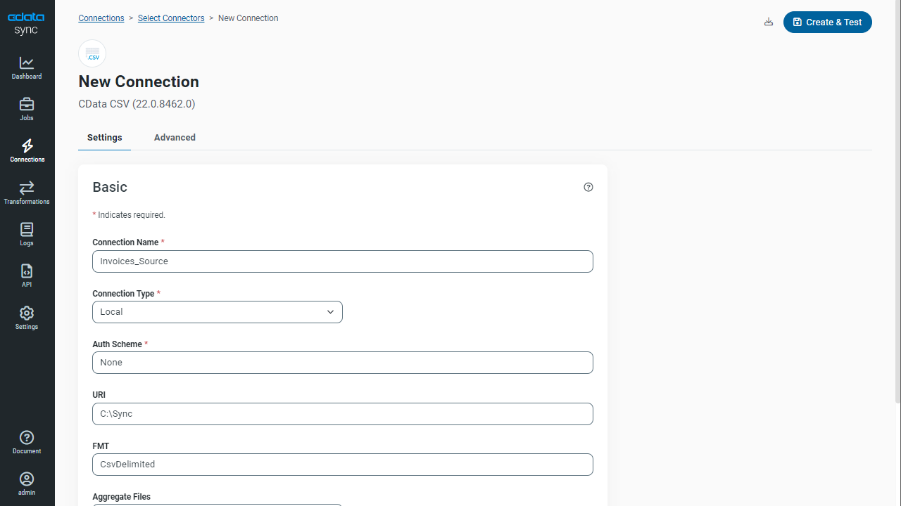This screenshot has width=901, height=506.
Task: Click the CData Sync logo
Action: (26, 23)
